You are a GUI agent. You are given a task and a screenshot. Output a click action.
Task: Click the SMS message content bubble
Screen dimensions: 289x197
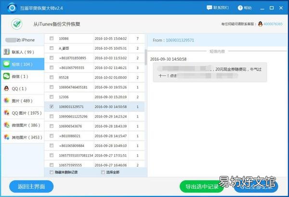tap(210, 72)
